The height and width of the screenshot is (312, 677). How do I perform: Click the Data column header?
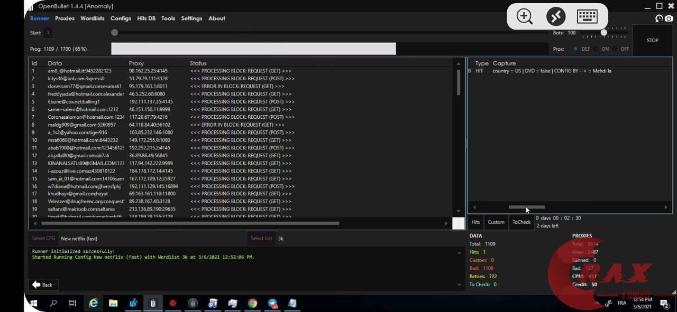[x=54, y=63]
